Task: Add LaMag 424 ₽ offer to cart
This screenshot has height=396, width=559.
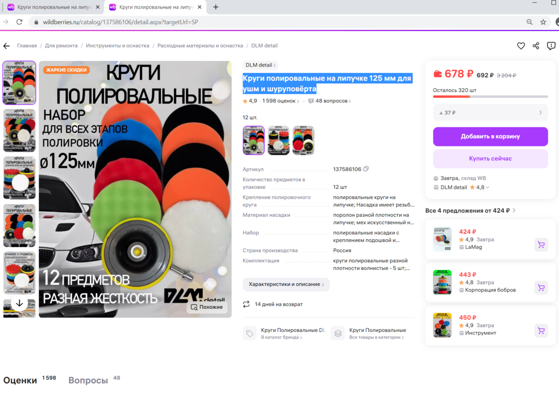Action: (x=541, y=245)
